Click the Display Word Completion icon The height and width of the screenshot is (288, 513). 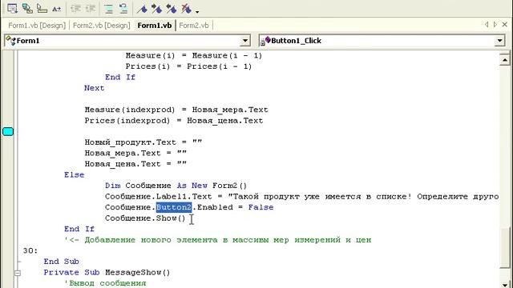click(57, 9)
